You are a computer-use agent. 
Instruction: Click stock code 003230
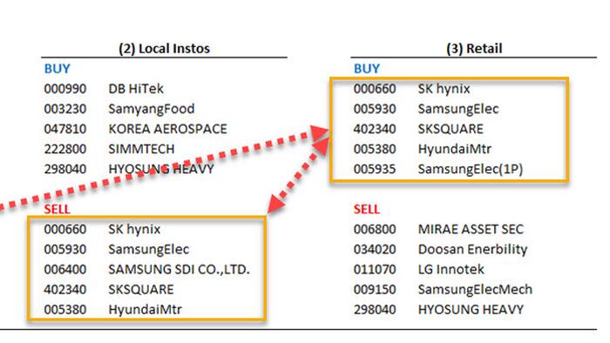point(65,109)
